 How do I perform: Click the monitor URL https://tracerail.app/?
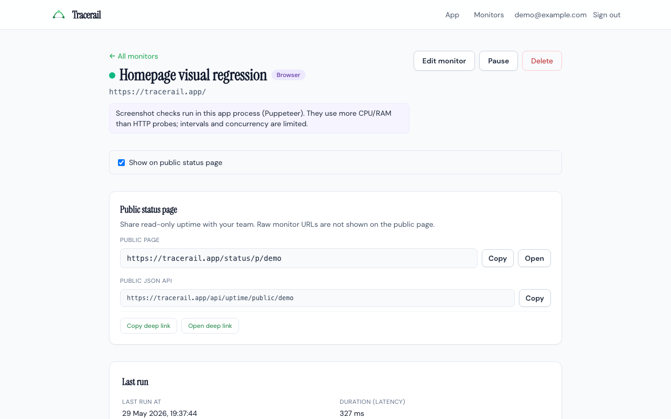tap(158, 92)
